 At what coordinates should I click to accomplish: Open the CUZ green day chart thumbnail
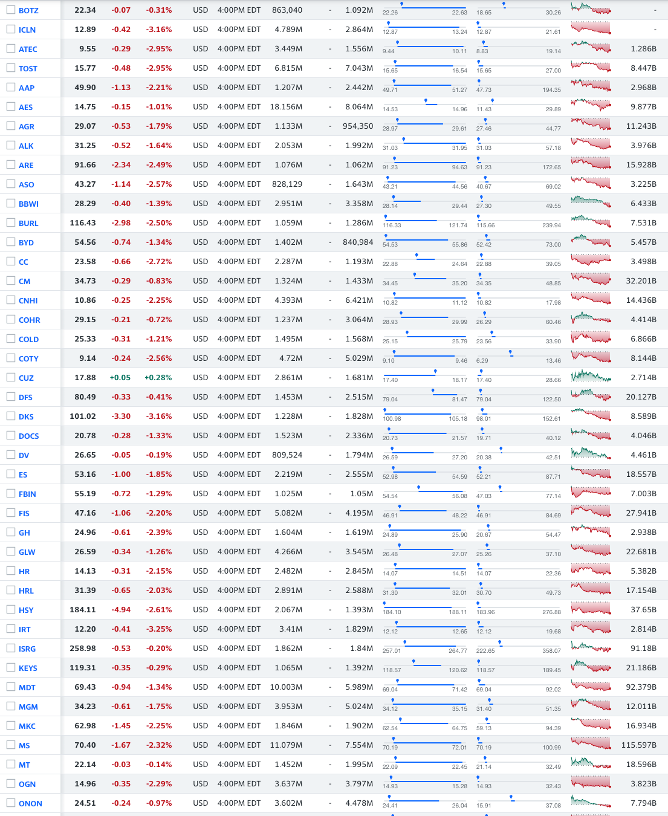coord(591,377)
